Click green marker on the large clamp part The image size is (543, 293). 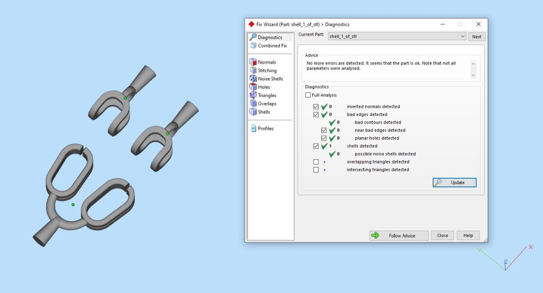point(73,205)
